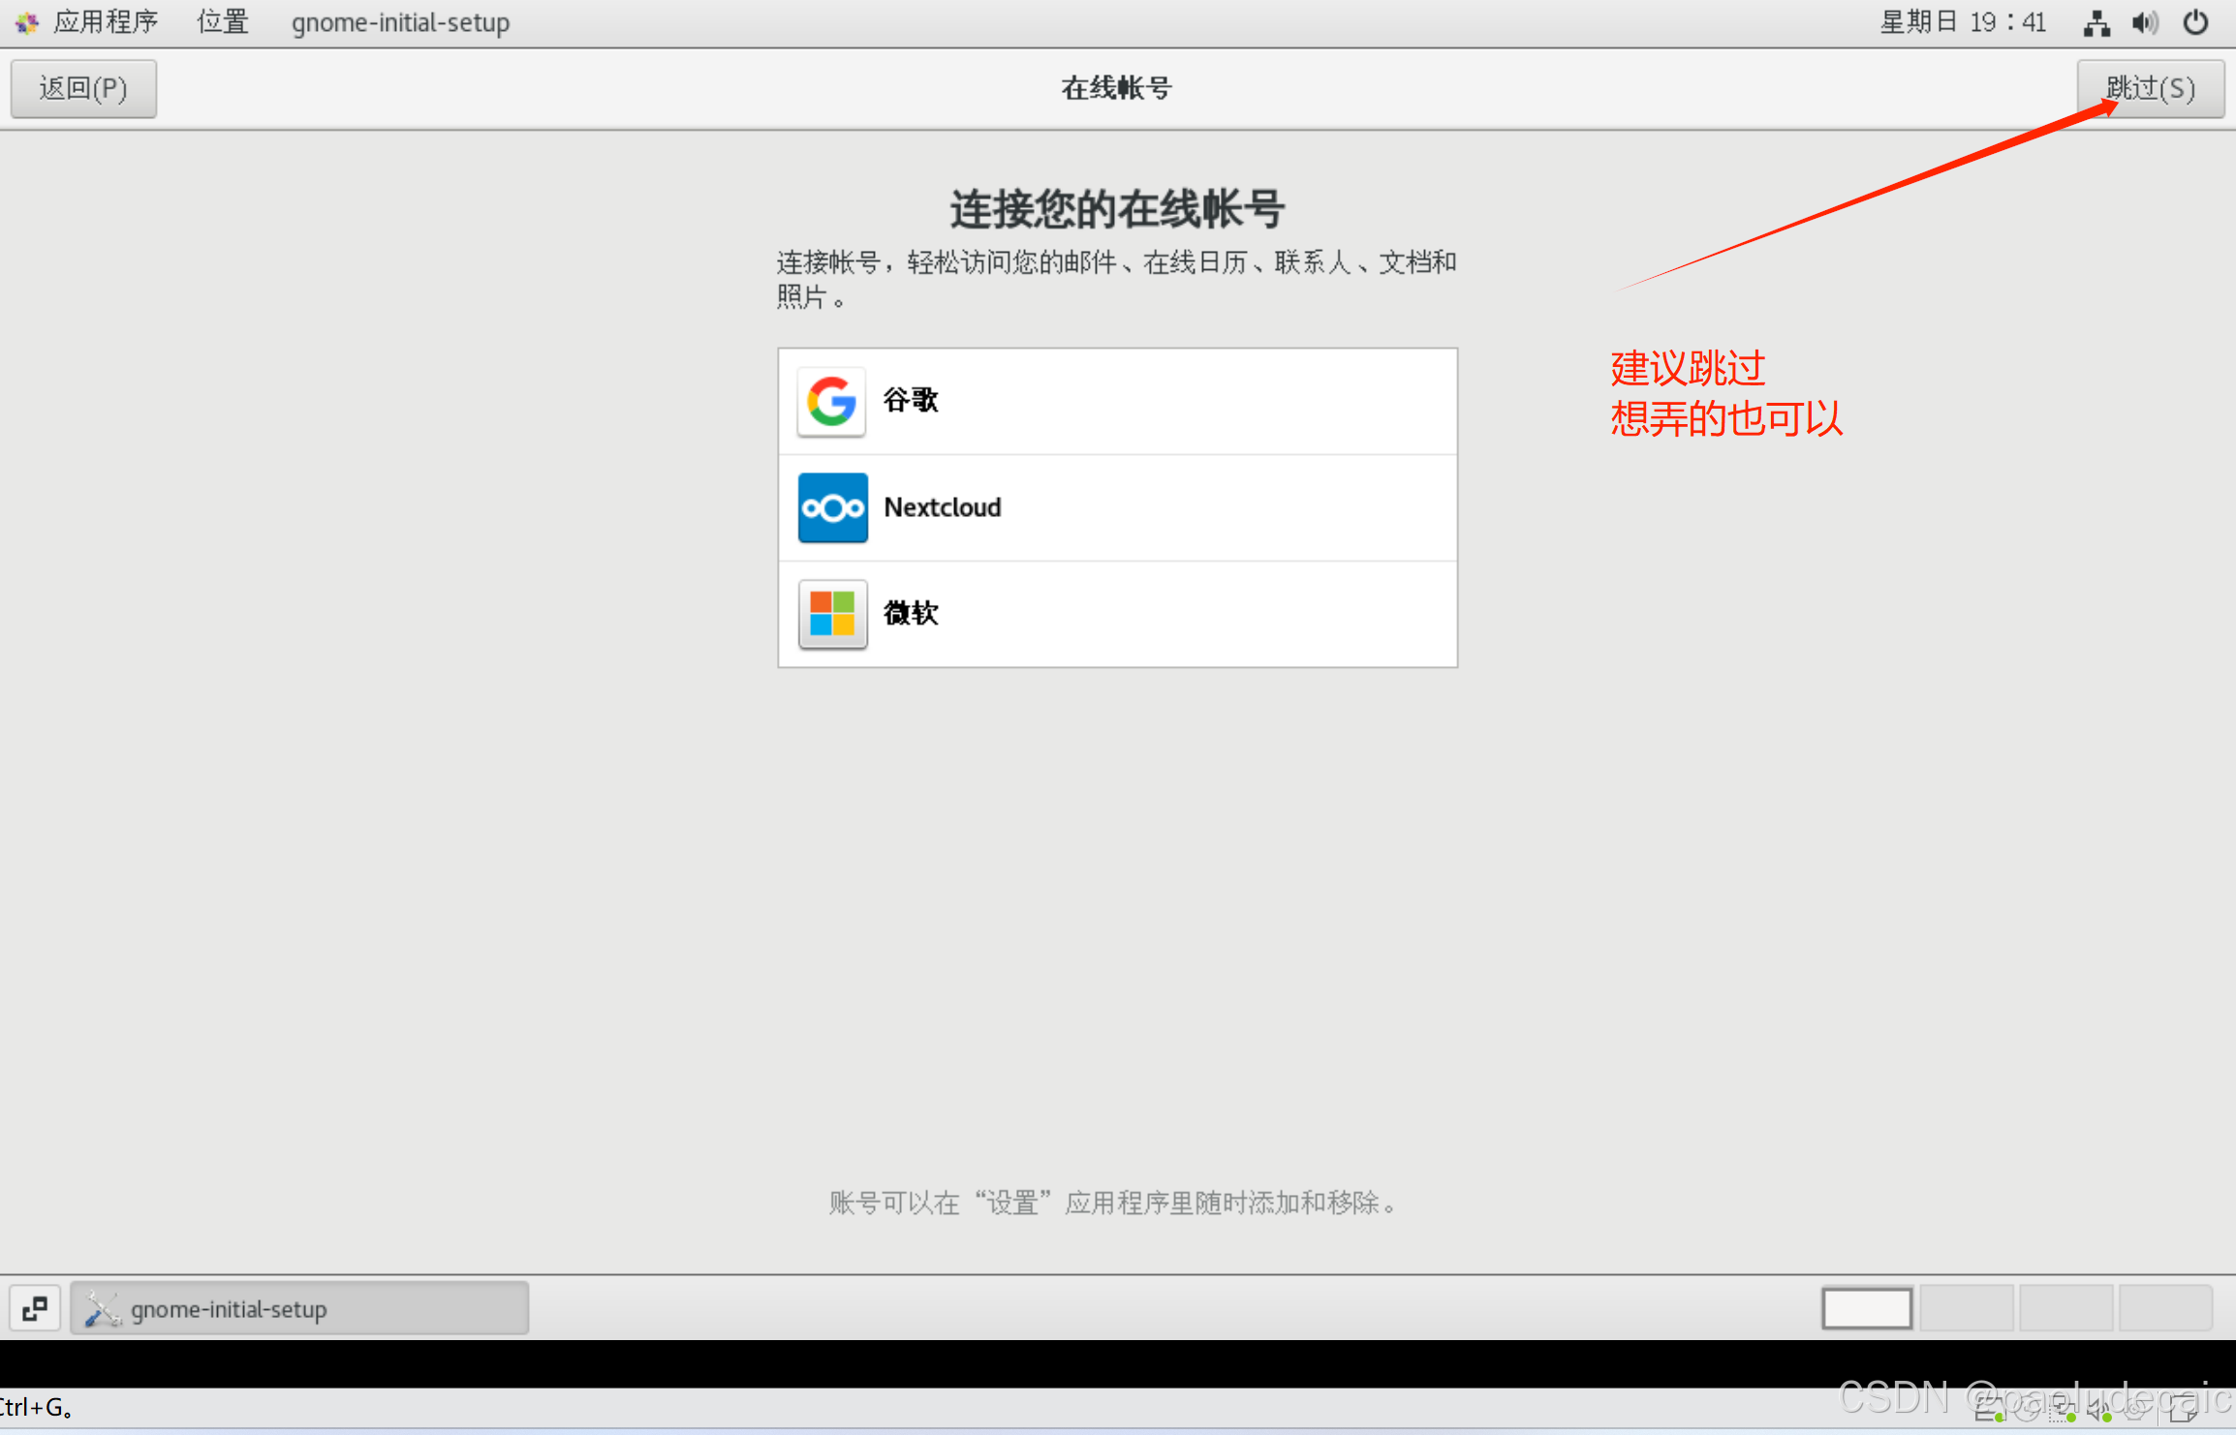Click gnome-initial-setup taskbar window button

(x=299, y=1308)
